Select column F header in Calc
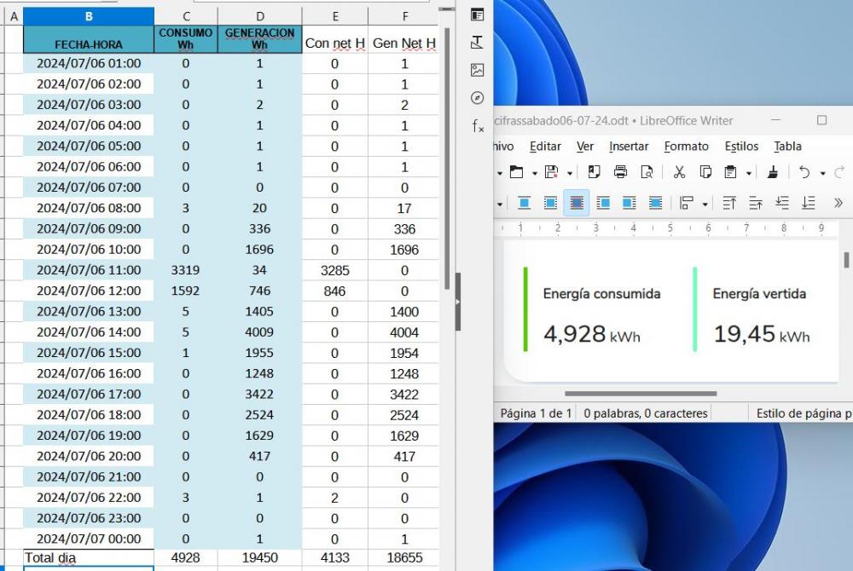Viewport: 853px width, 571px height. 404,16
